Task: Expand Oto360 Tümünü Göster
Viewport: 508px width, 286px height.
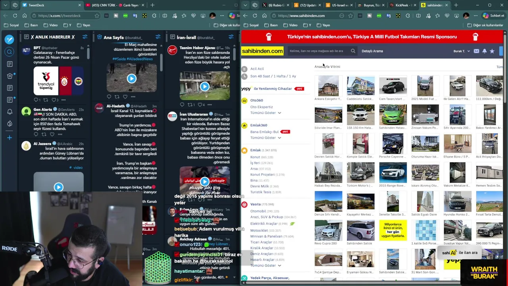Action: pos(266,113)
